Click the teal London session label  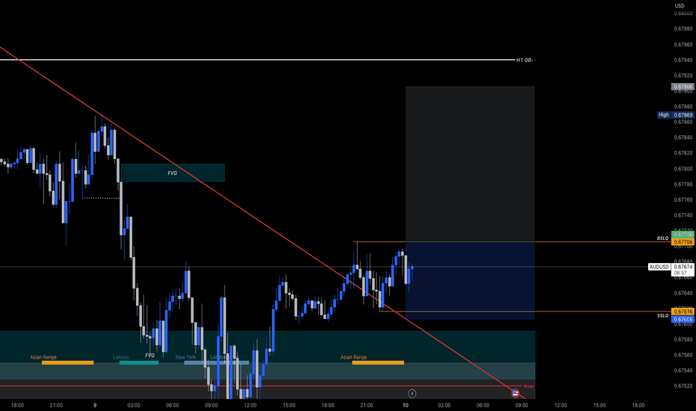pos(121,357)
